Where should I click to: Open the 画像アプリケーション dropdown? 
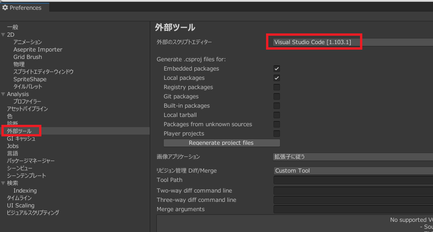pos(353,157)
